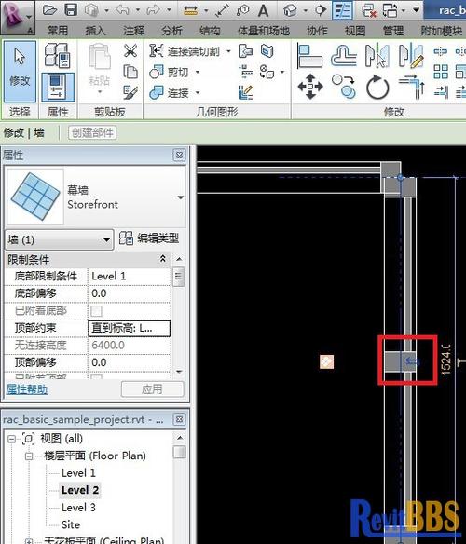Viewport: 466px width, 544px height.
Task: Open the 连接端切割 dropdown
Action: point(228,51)
